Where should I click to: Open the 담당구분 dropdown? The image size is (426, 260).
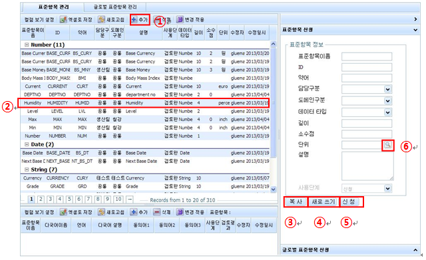(387, 89)
